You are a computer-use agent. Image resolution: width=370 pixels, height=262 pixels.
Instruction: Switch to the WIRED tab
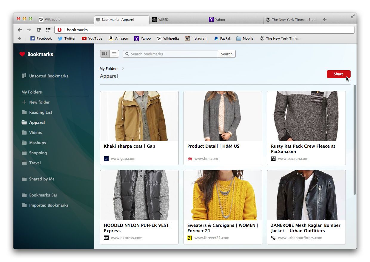(163, 20)
